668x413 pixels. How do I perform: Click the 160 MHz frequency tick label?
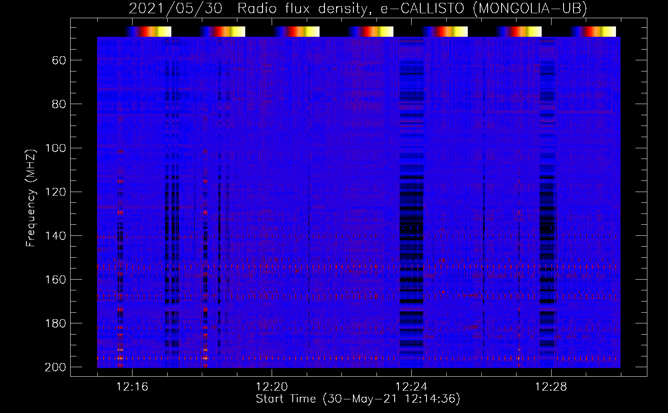[x=55, y=279]
